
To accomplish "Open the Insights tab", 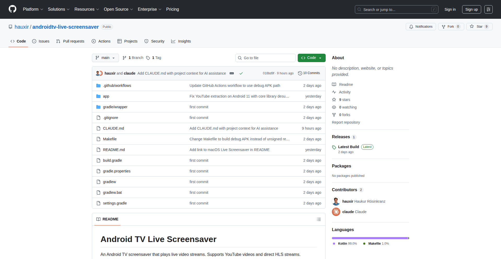I will (181, 41).
